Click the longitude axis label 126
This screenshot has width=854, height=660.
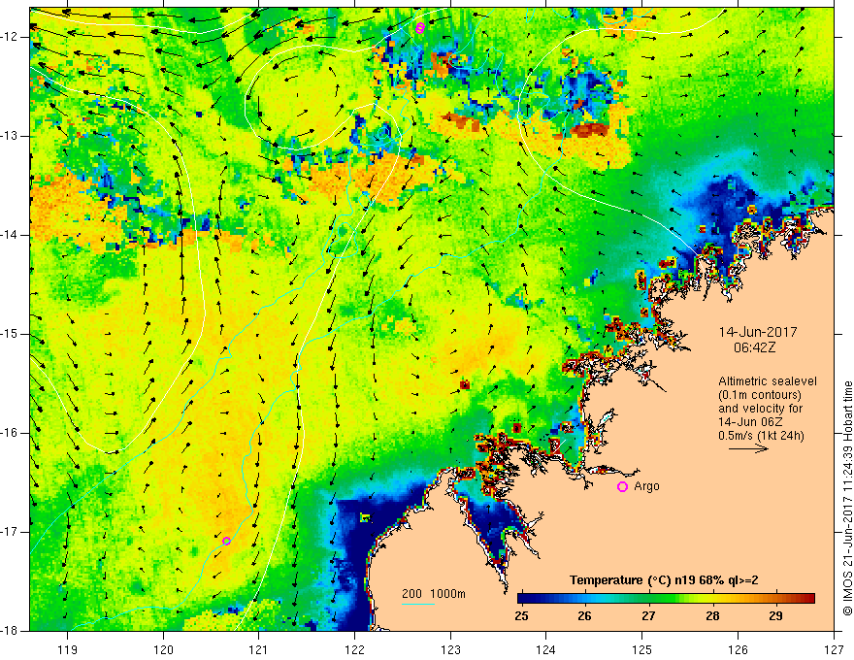tap(738, 649)
